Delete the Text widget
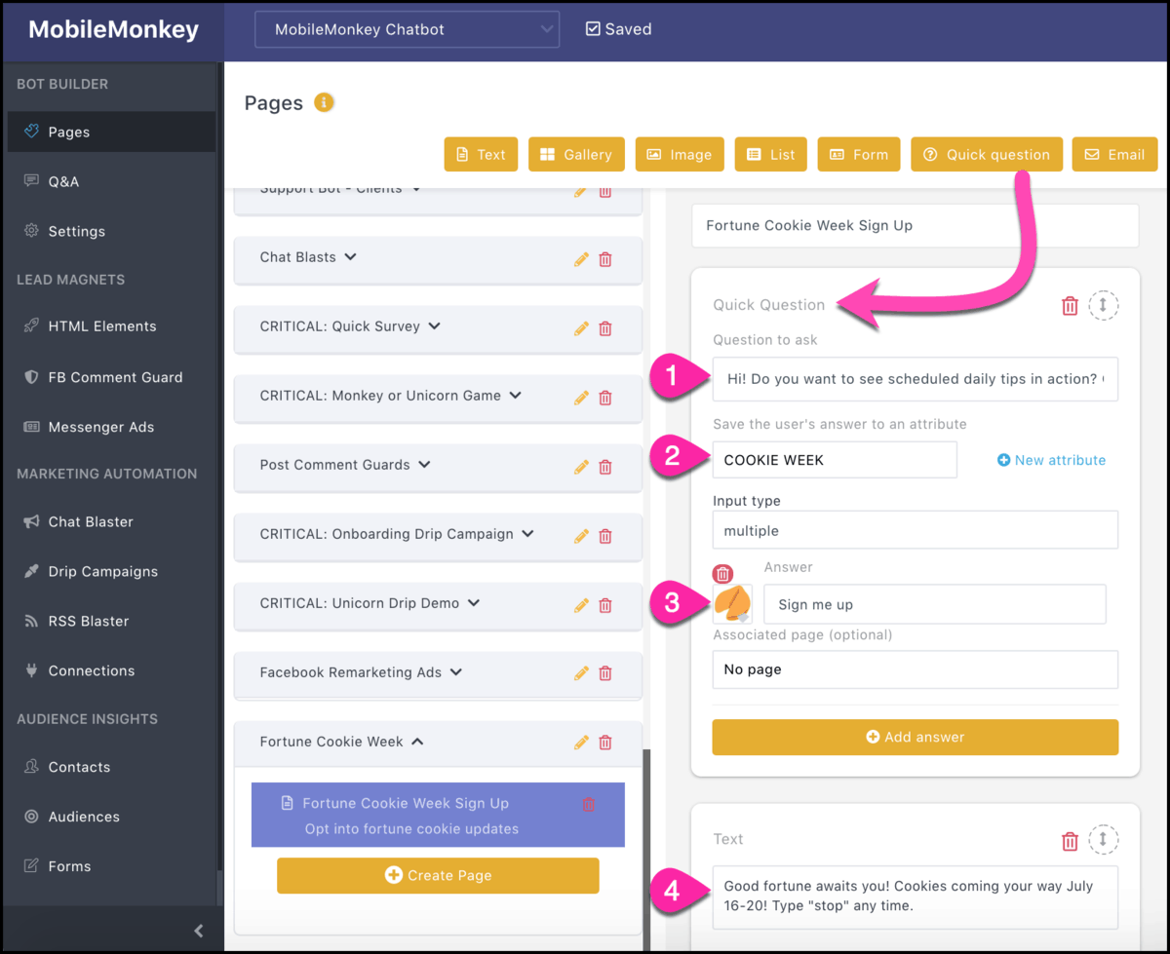 tap(1070, 841)
